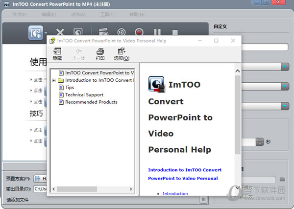Click the Hide (隐藏) icon in help window
Viewport: 294px width, 209px height.
click(x=57, y=54)
